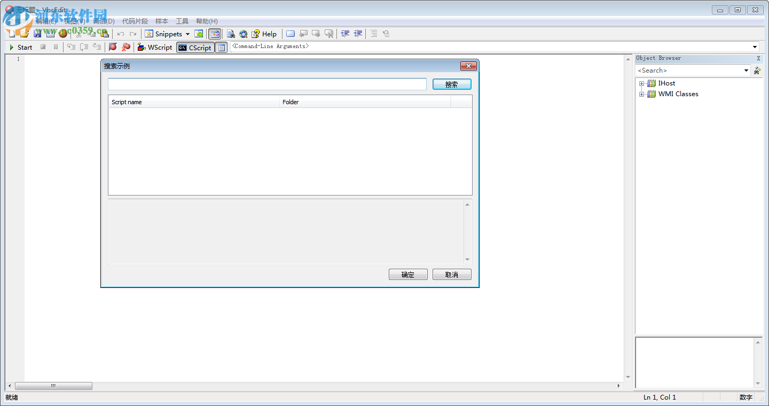The width and height of the screenshot is (769, 406).
Task: Select WMI Classes in Object Browser
Action: [x=678, y=94]
